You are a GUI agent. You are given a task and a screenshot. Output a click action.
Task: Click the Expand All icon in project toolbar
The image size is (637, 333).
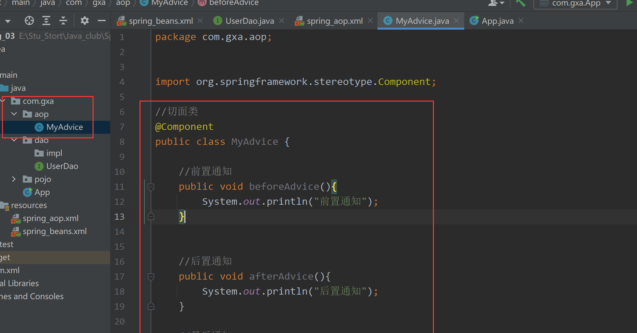[46, 20]
